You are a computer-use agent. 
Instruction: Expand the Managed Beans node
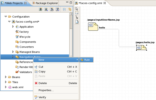click(x=13, y=52)
